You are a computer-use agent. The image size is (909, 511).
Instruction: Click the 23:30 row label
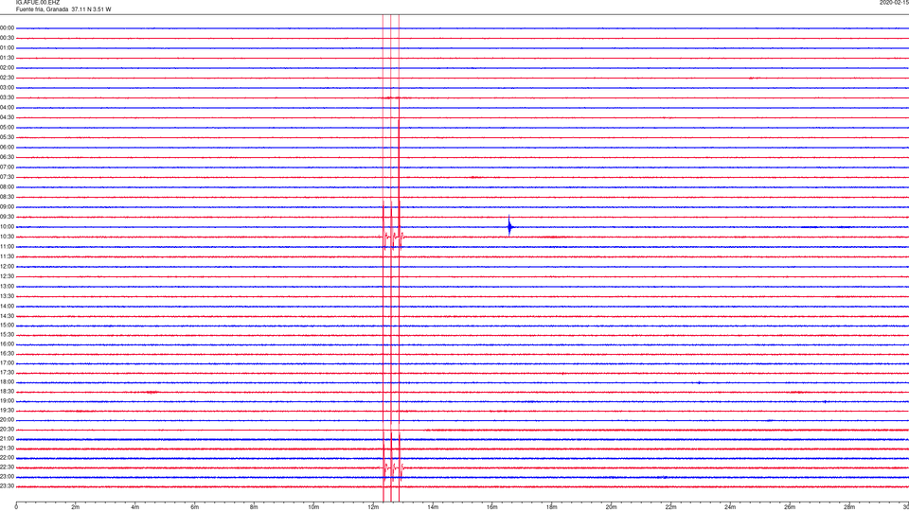tap(7, 486)
